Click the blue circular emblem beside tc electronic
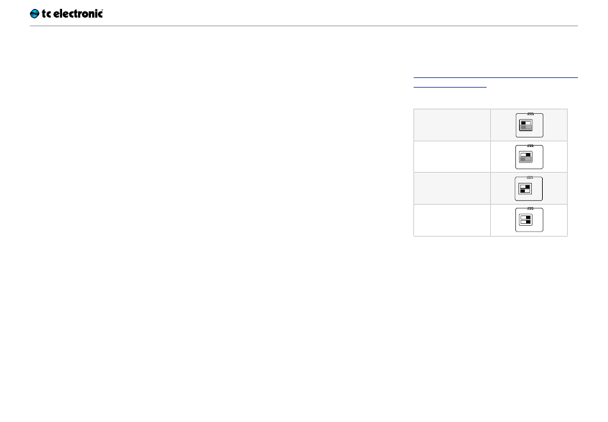The width and height of the screenshot is (608, 422). [35, 14]
